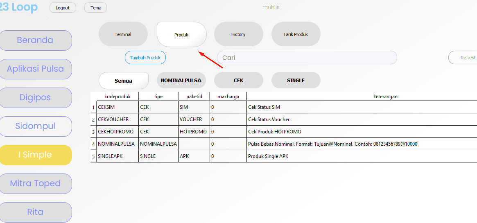Open the History tab
The image size is (477, 223).
tap(238, 34)
